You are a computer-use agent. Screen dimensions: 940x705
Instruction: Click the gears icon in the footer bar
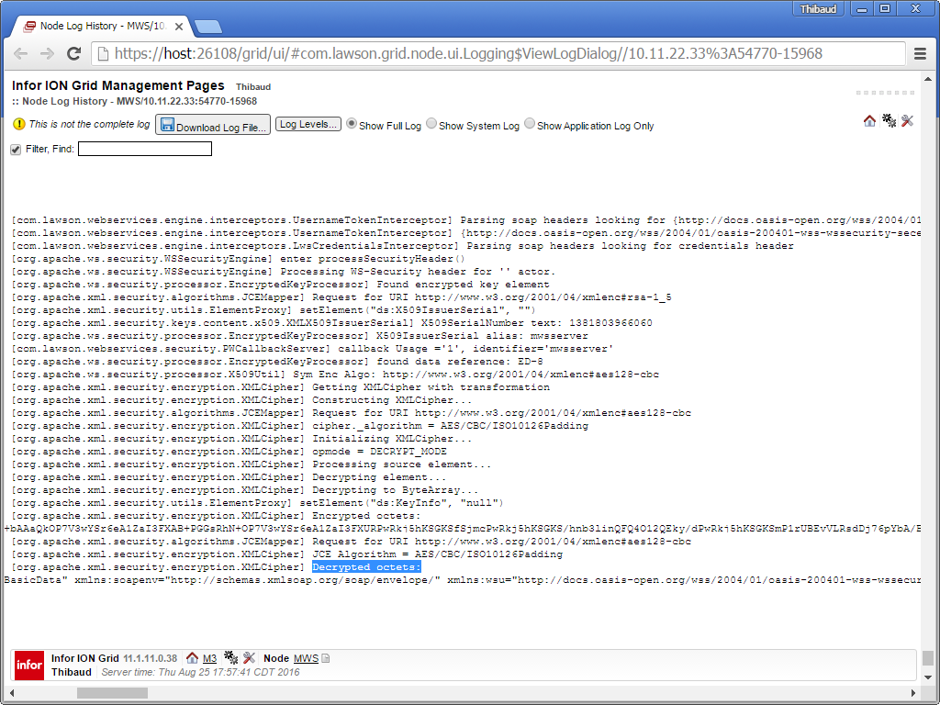pos(230,658)
